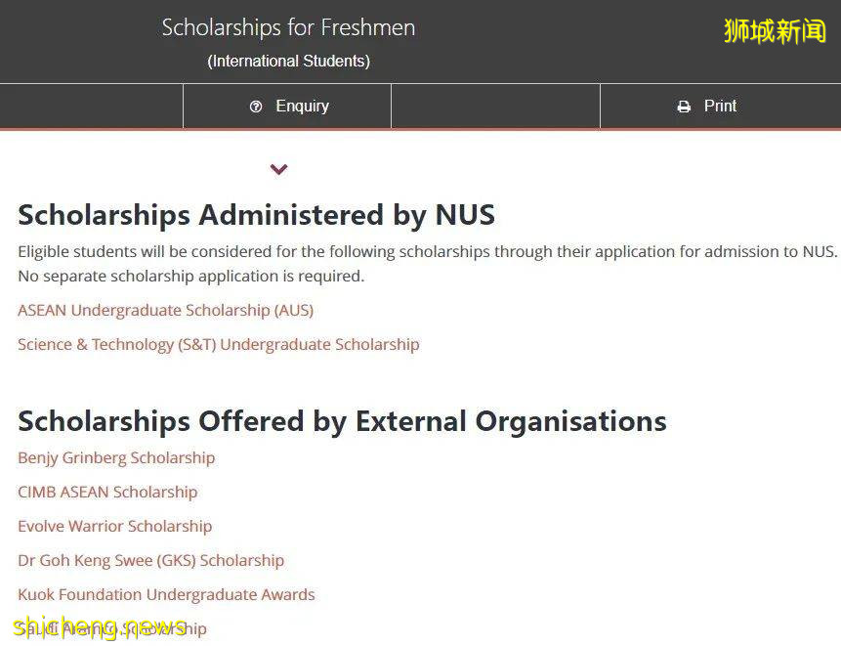Click the question mark icon beside Enquiry
841x646 pixels.
pos(256,107)
